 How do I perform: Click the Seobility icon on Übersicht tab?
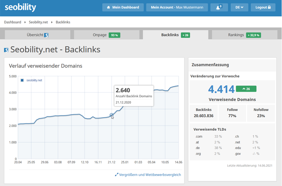(x=46, y=35)
